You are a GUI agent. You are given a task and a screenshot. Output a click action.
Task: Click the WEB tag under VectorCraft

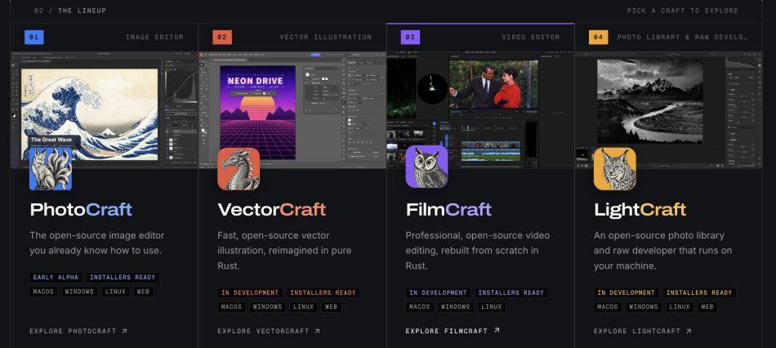(x=331, y=307)
